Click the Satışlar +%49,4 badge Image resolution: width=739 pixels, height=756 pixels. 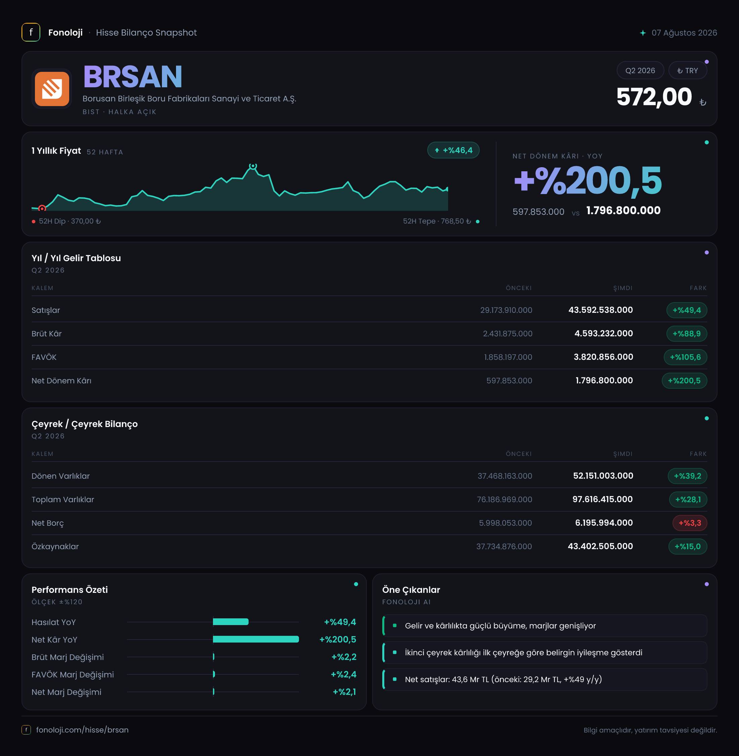coord(687,310)
